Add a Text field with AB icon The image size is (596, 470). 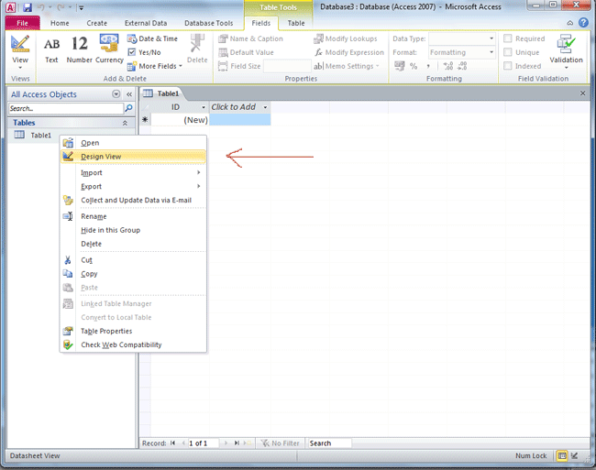(x=51, y=49)
